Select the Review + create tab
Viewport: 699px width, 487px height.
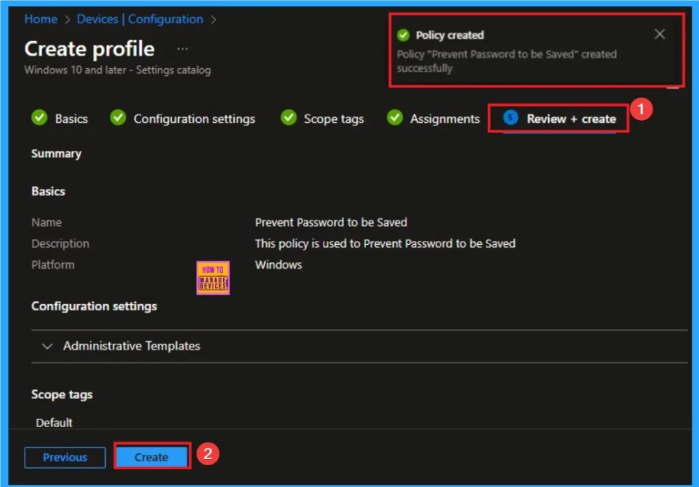tap(572, 118)
